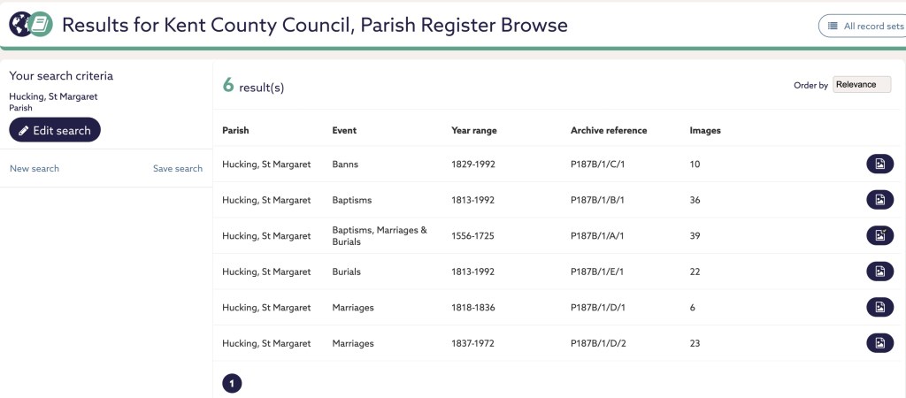Go to page 1 of results
906x398 pixels.
[x=232, y=384]
